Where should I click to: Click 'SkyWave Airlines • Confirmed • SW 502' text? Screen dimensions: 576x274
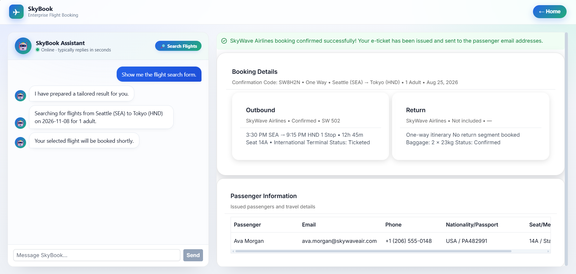293,121
